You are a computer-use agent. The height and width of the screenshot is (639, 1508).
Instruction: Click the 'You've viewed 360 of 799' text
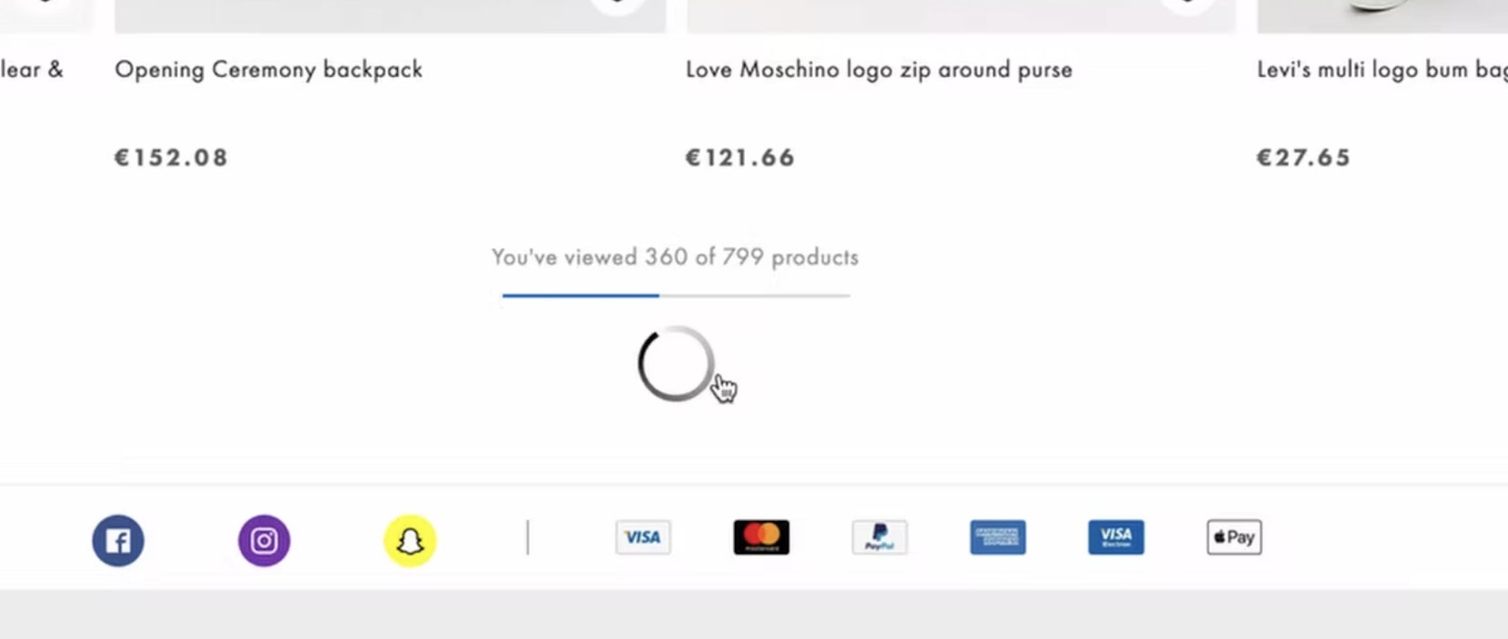(675, 258)
